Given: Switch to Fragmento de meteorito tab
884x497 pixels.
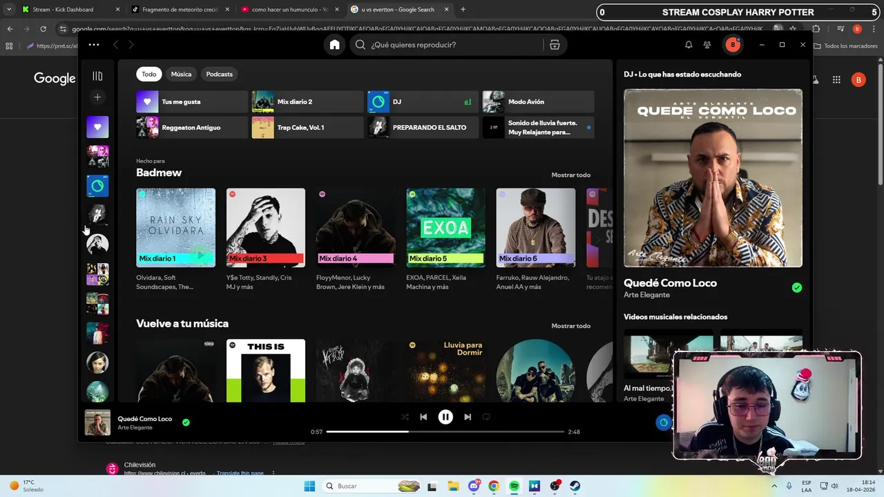Looking at the screenshot, I should click(180, 10).
